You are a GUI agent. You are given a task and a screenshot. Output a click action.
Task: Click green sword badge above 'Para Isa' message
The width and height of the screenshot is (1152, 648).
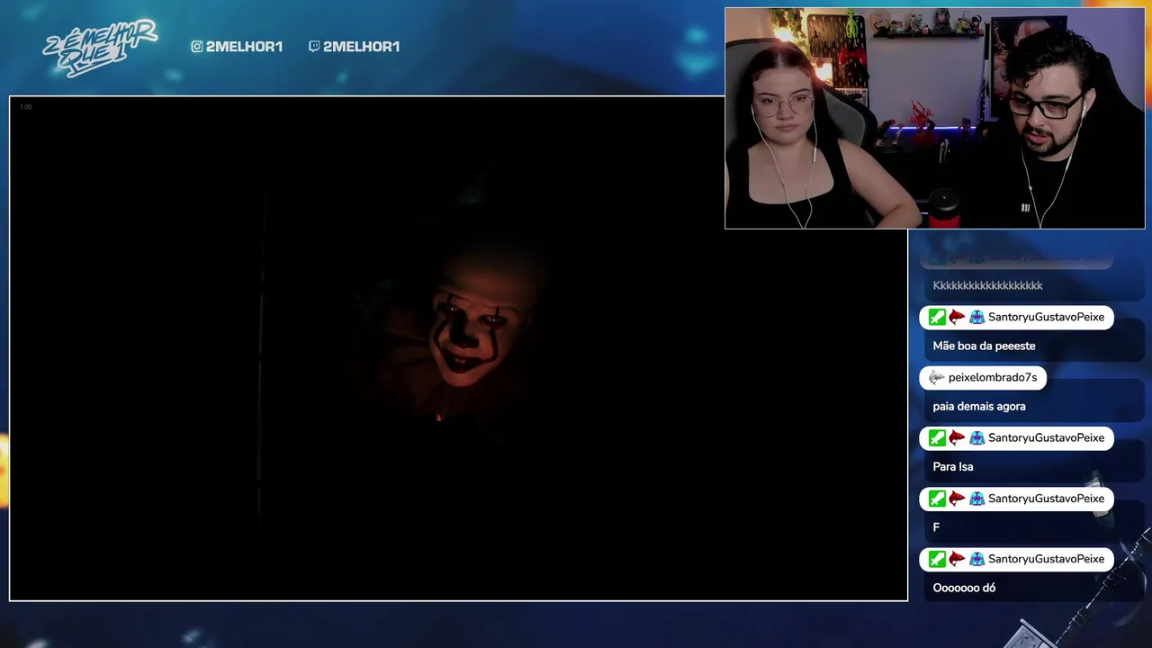coord(937,438)
